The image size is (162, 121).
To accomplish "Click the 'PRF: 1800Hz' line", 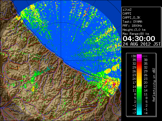I will (x=132, y=26).
